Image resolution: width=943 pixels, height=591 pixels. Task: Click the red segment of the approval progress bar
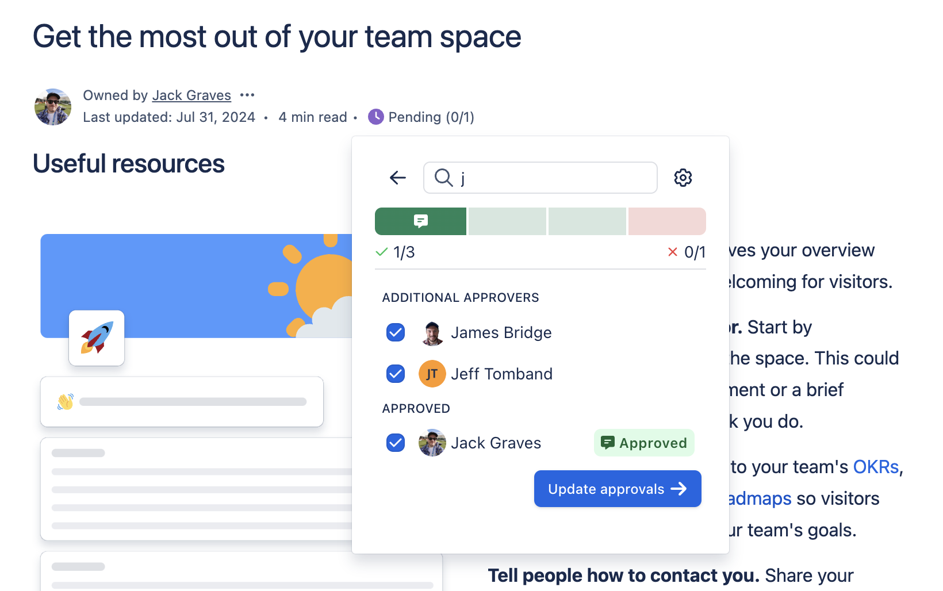point(667,221)
